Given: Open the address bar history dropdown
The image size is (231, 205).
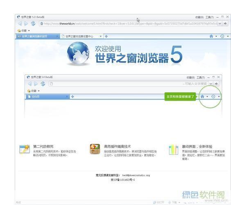Looking at the screenshot, I should pyautogui.click(x=220, y=24).
